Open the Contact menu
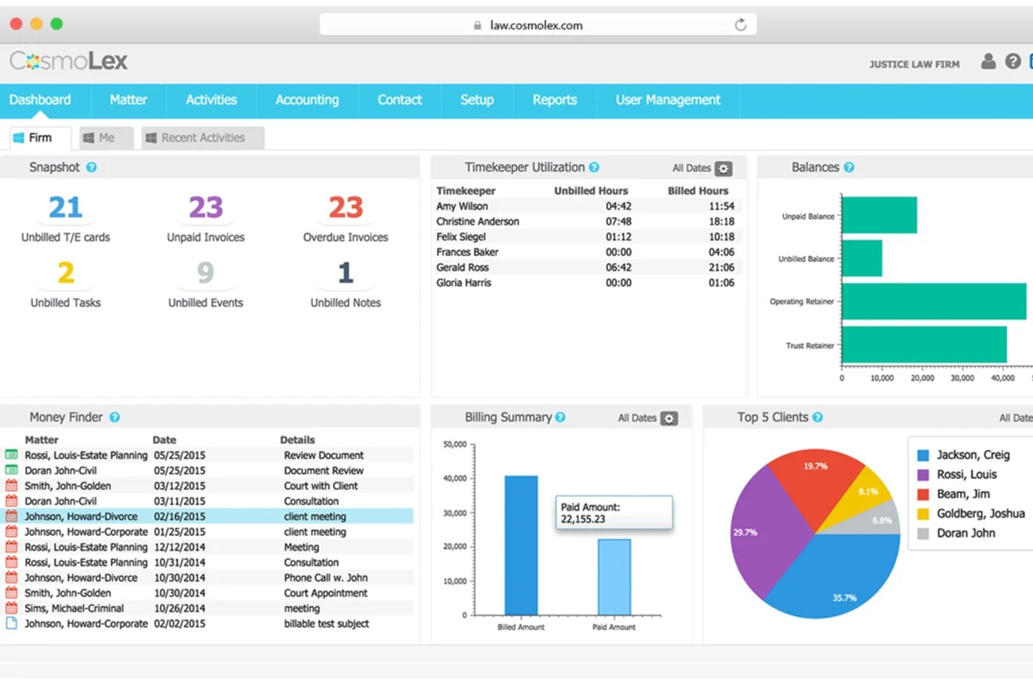Image resolution: width=1033 pixels, height=689 pixels. pos(400,100)
